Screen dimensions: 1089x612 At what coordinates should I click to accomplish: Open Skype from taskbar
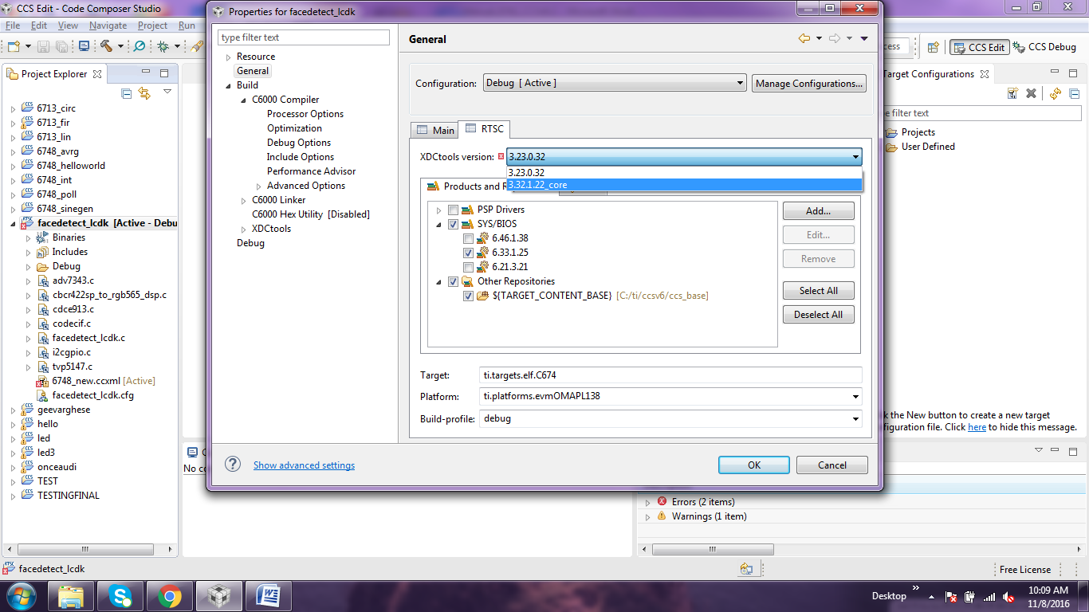click(x=120, y=596)
